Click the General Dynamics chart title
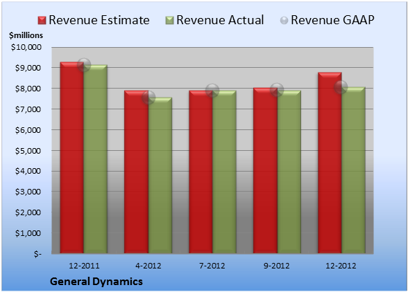 (96, 282)
